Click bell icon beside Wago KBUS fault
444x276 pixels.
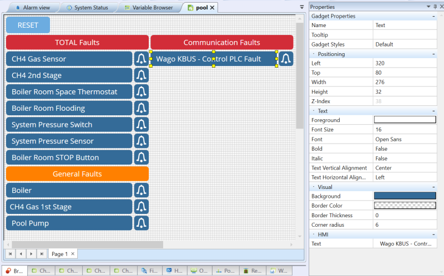(286, 59)
